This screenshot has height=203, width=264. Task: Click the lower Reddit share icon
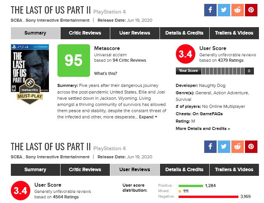237,147
